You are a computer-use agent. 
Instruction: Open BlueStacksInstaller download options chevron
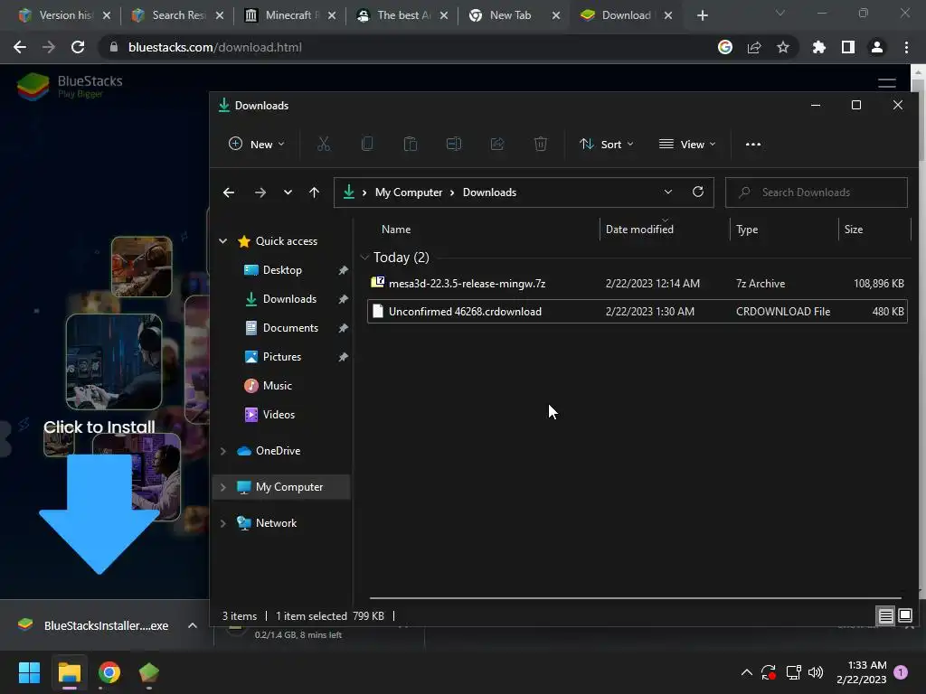[x=192, y=625]
